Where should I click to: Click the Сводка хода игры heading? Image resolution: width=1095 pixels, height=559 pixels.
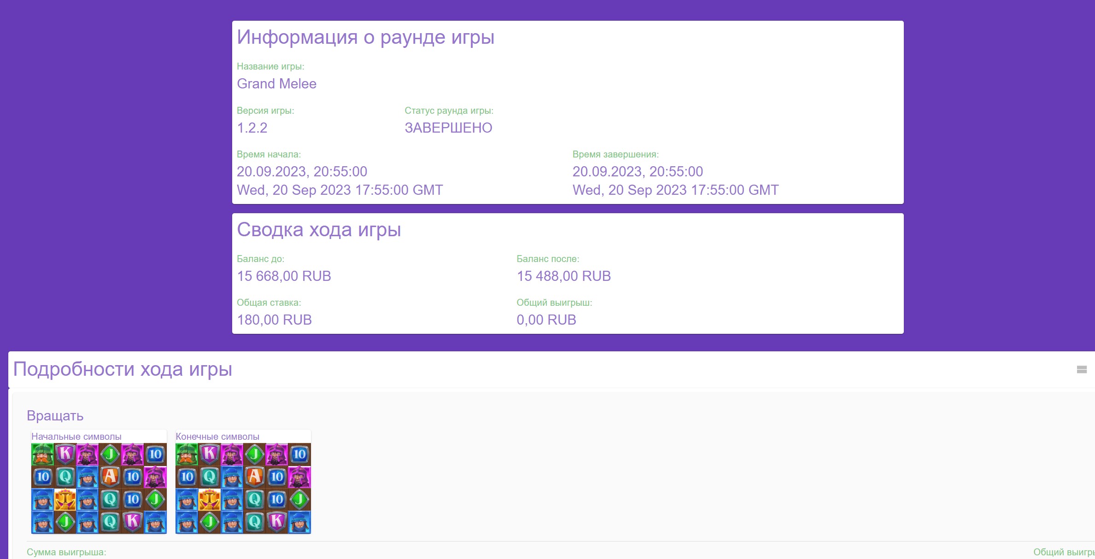[319, 229]
